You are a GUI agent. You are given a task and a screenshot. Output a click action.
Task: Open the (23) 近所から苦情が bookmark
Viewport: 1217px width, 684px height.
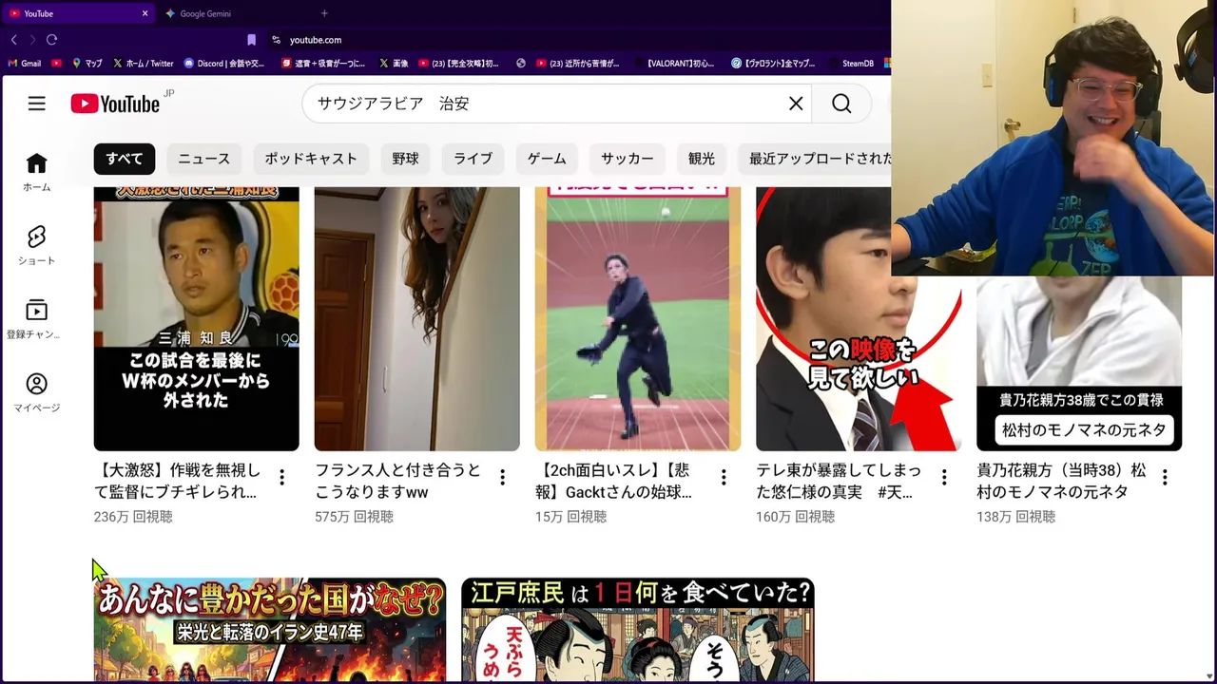pyautogui.click(x=577, y=64)
